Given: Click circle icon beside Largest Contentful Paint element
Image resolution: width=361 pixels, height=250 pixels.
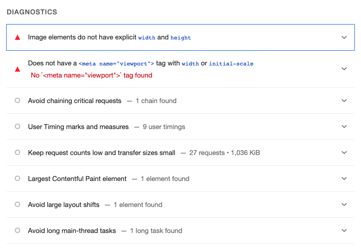Looking at the screenshot, I should [17, 178].
